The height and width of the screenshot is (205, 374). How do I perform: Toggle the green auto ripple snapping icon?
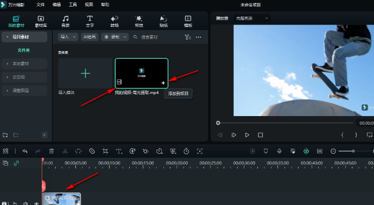click(x=306, y=151)
